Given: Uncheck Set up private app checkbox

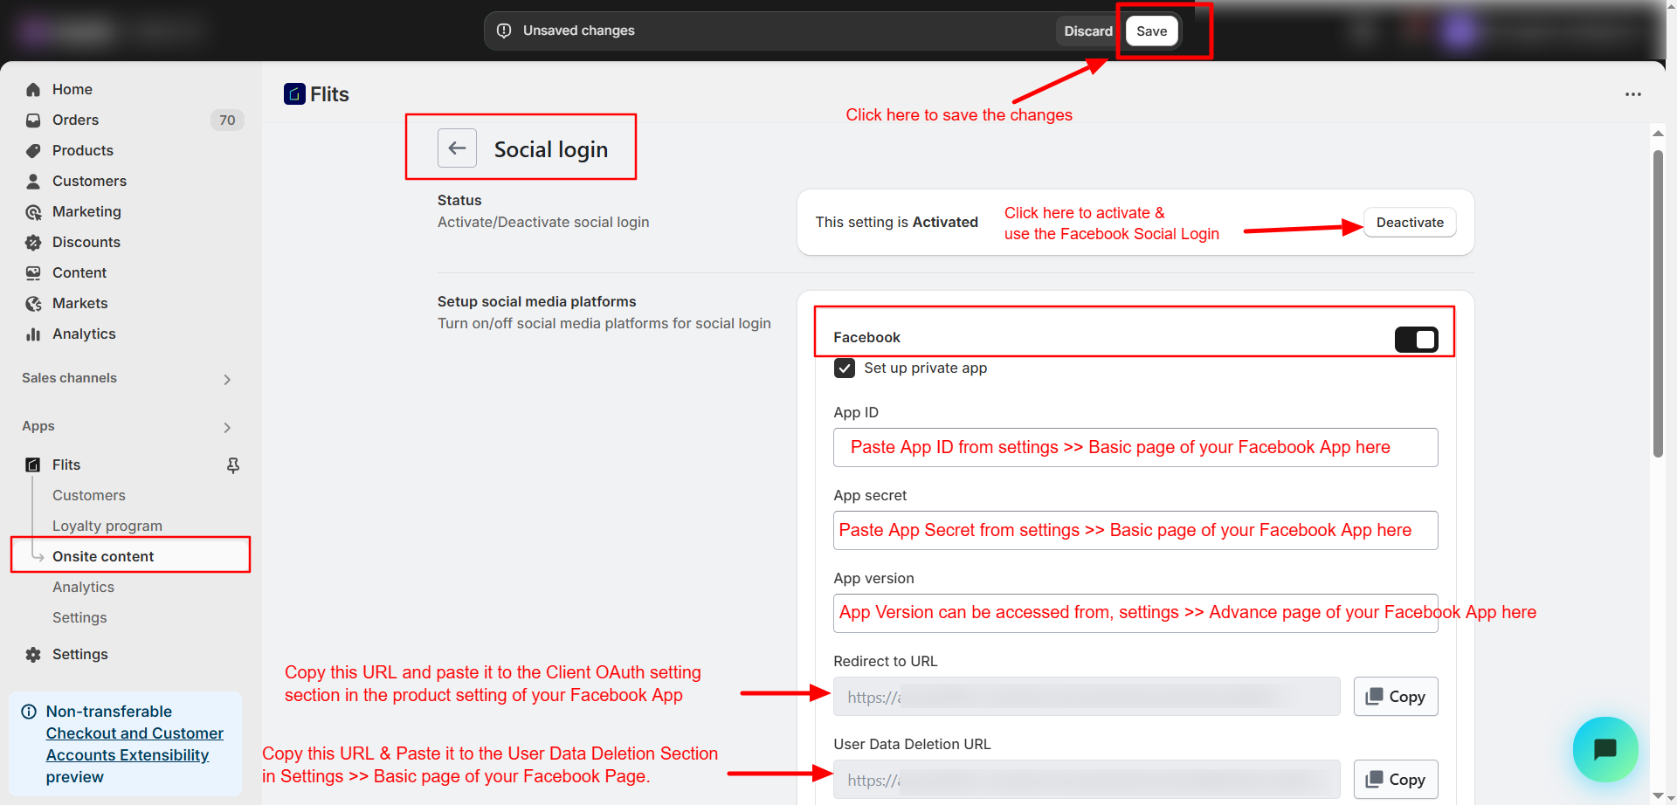Looking at the screenshot, I should [x=845, y=368].
